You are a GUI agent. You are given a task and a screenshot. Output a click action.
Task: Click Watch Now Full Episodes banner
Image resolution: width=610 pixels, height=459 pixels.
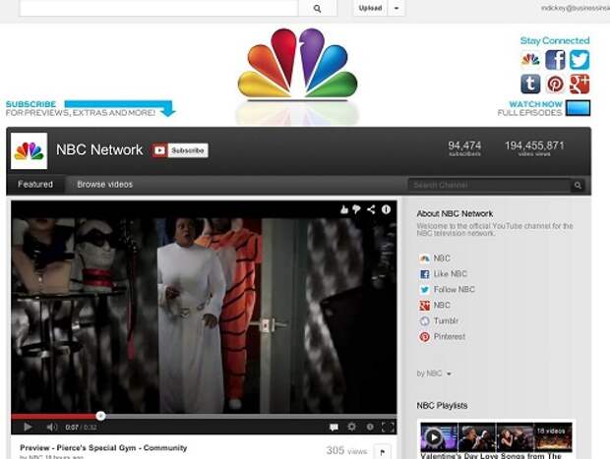544,108
